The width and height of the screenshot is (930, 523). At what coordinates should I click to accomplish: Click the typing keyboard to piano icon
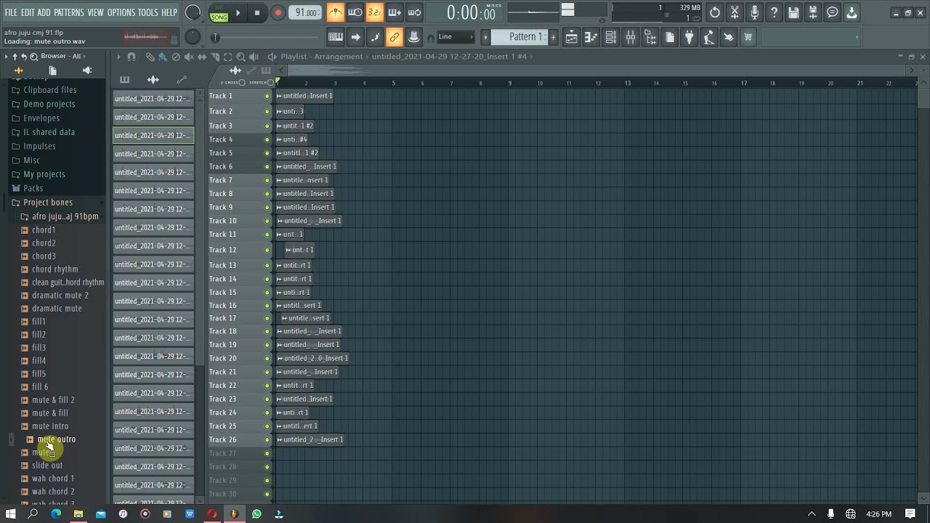click(336, 37)
